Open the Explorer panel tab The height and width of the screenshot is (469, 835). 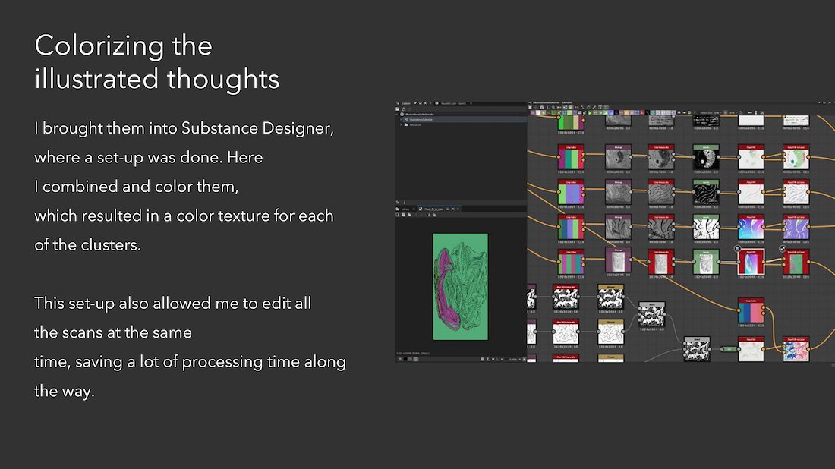[x=405, y=103]
